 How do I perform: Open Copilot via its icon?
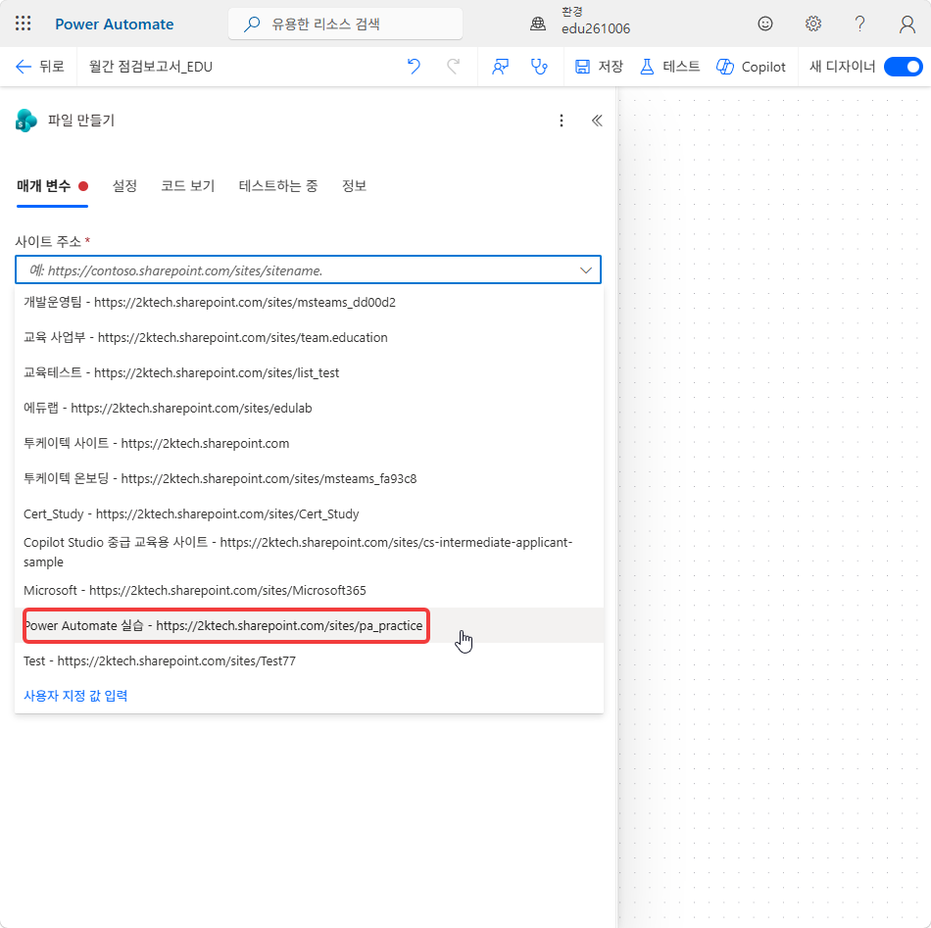[x=725, y=67]
